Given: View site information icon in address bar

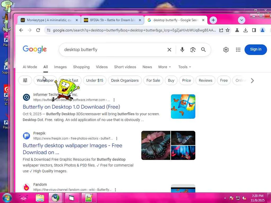Looking at the screenshot, I should point(49,30).
